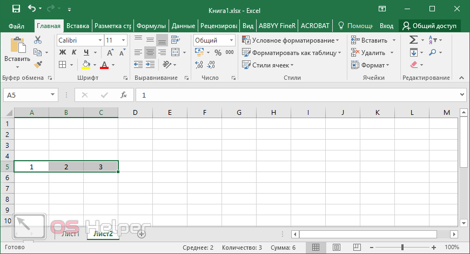Click the insert function fx icon
Image resolution: width=470 pixels, height=254 pixels.
tap(124, 95)
